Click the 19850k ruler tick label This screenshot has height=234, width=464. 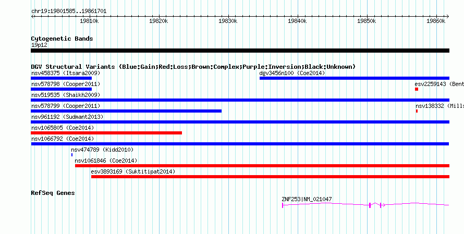367,21
